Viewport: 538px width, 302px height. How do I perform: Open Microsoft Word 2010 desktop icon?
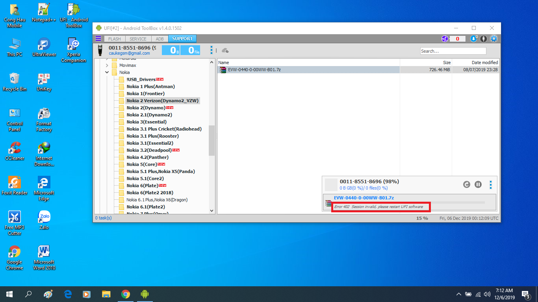tap(44, 258)
